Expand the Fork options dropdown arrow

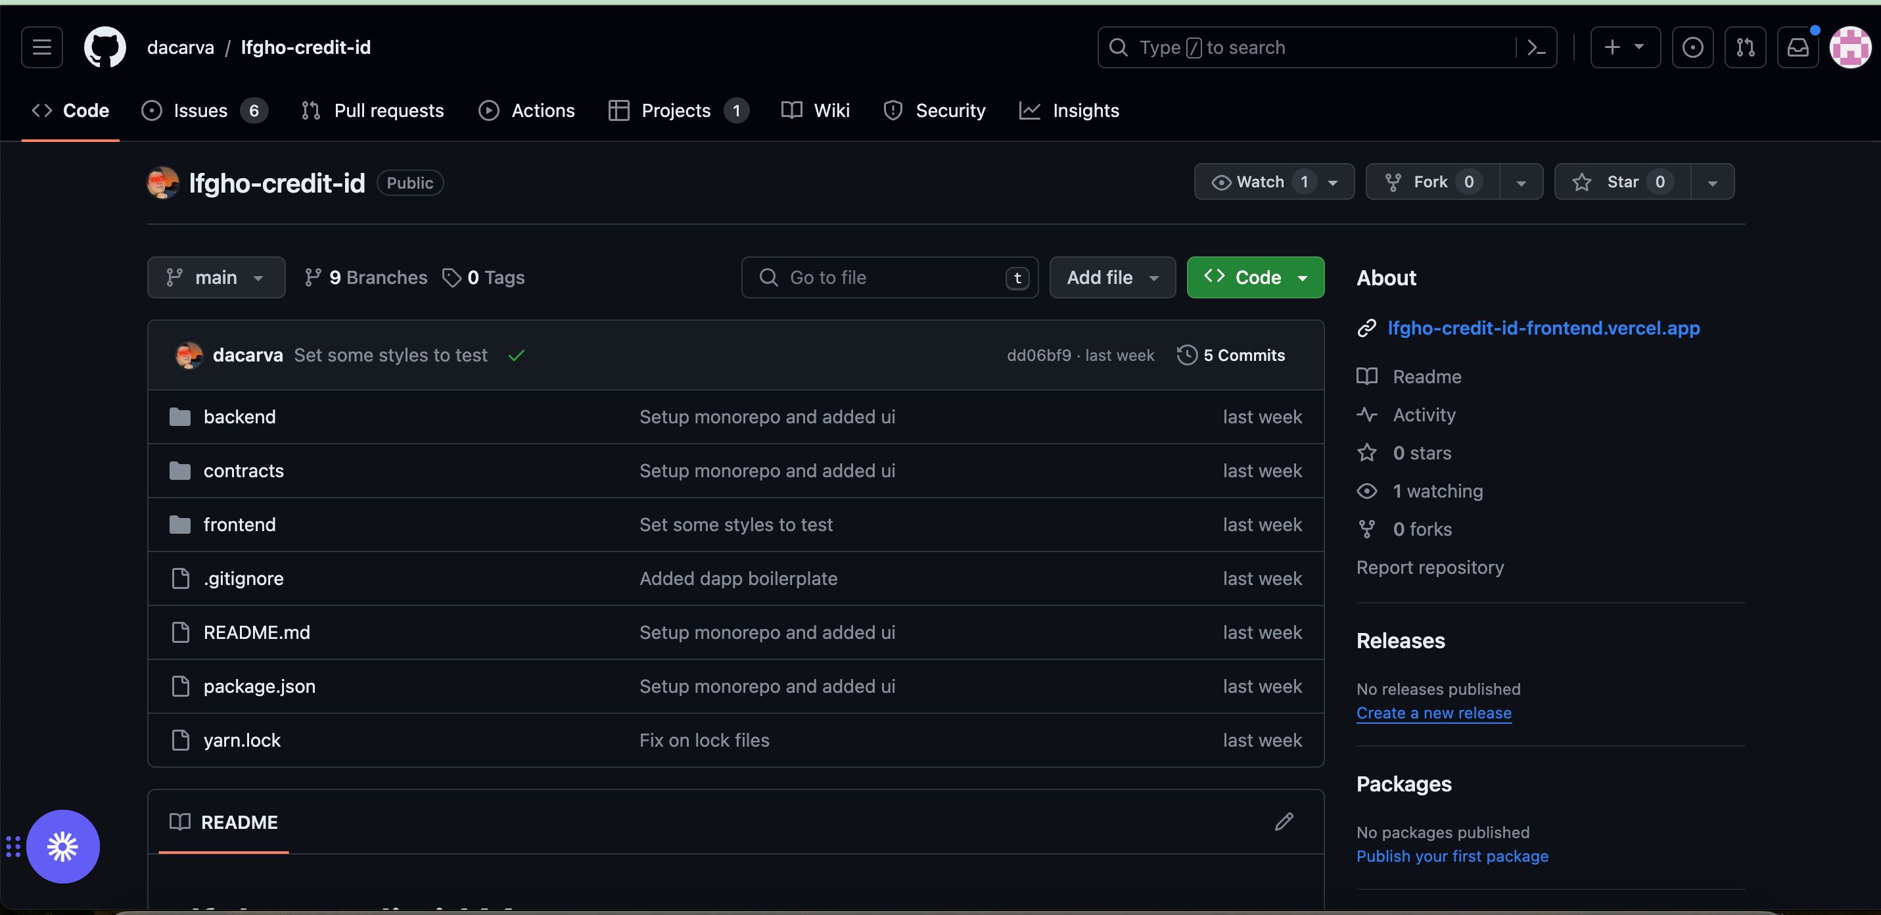coord(1521,182)
